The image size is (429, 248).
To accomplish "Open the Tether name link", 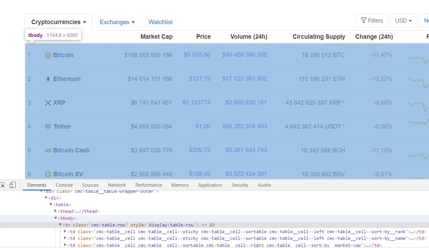I will coord(62,127).
